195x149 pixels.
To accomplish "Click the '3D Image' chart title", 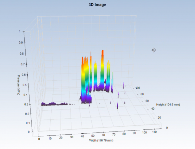I will point(97,5).
